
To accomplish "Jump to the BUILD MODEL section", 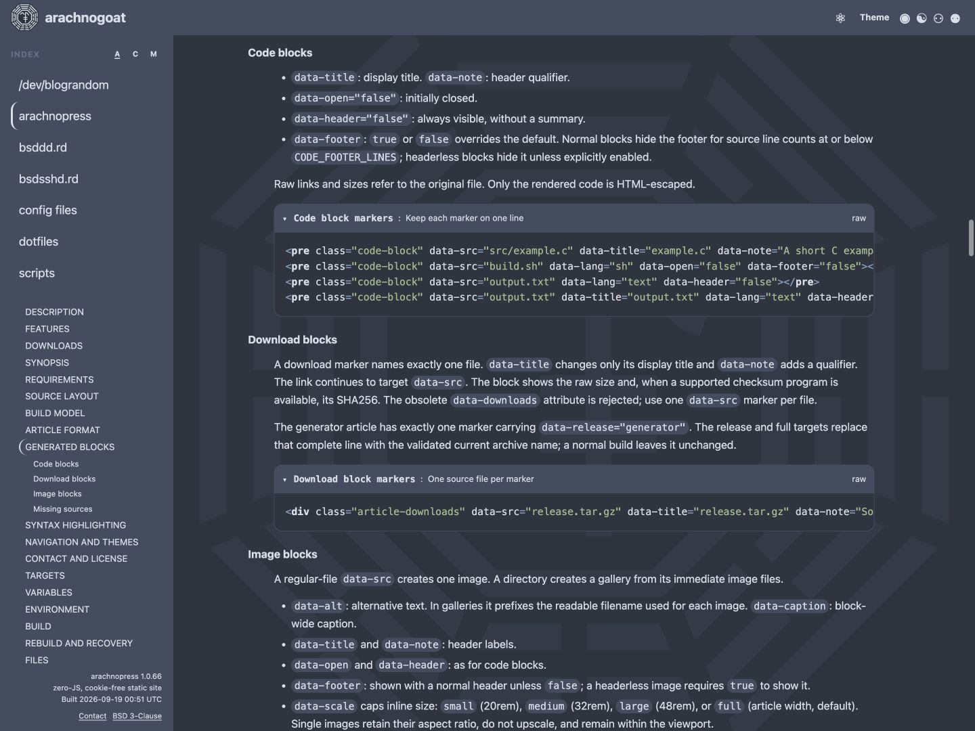I will (x=55, y=413).
